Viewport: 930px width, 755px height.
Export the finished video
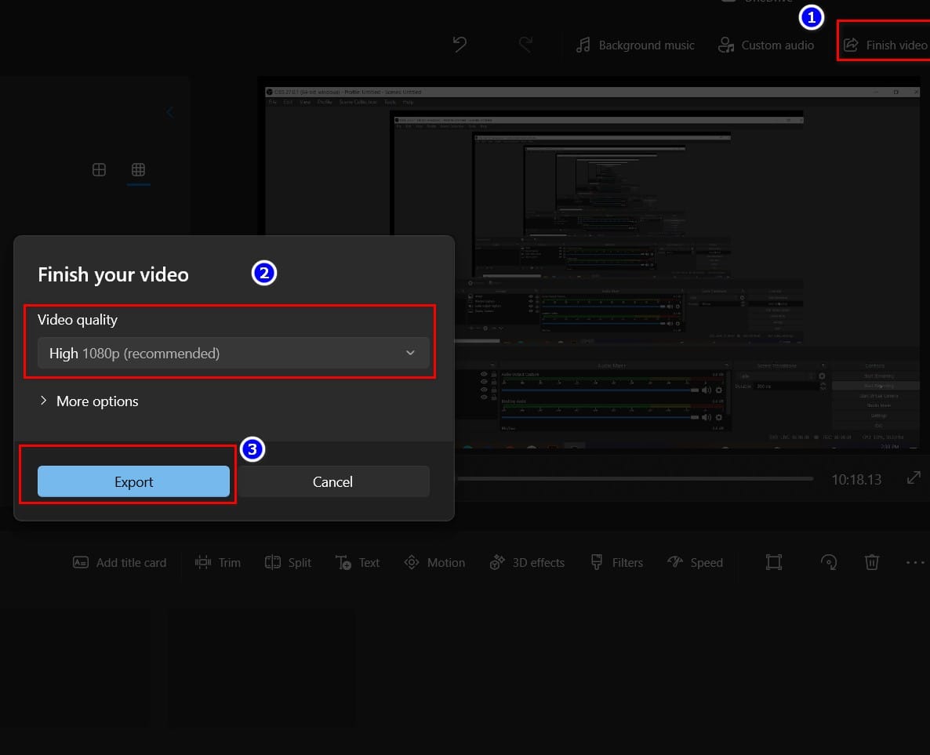pos(133,481)
